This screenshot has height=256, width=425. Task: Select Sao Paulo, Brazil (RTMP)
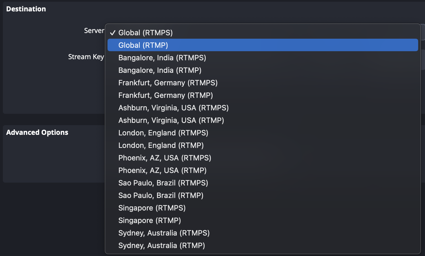[161, 195]
